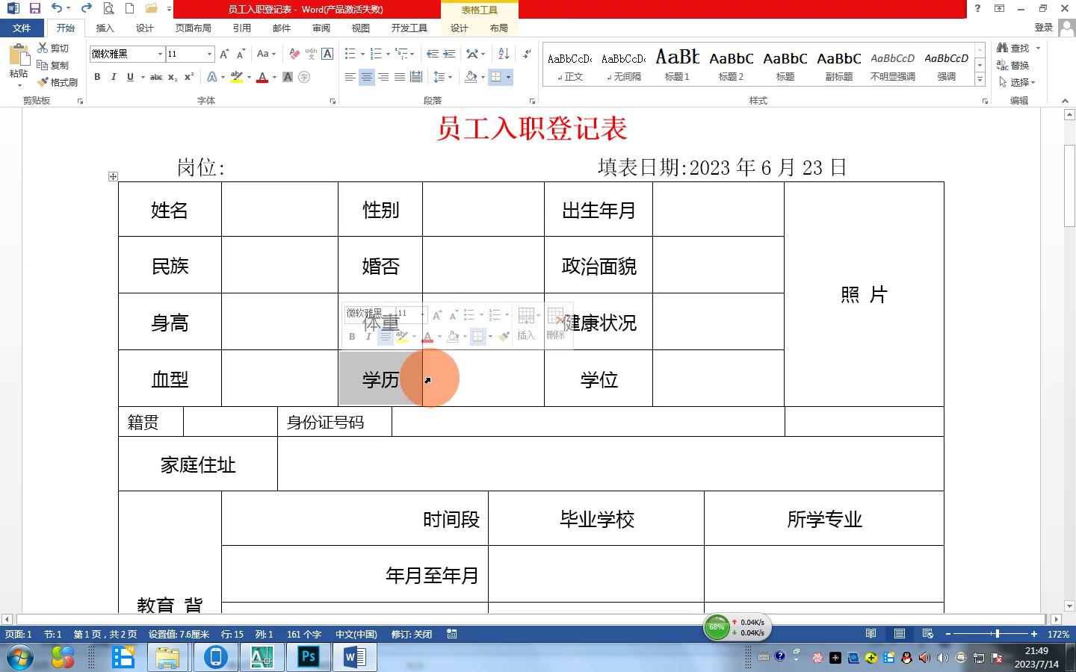
Task: Click the Save icon in quick access toolbar
Action: [x=34, y=9]
